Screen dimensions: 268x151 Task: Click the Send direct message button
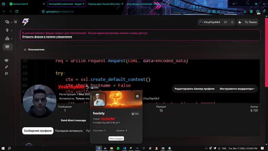pos(73,120)
